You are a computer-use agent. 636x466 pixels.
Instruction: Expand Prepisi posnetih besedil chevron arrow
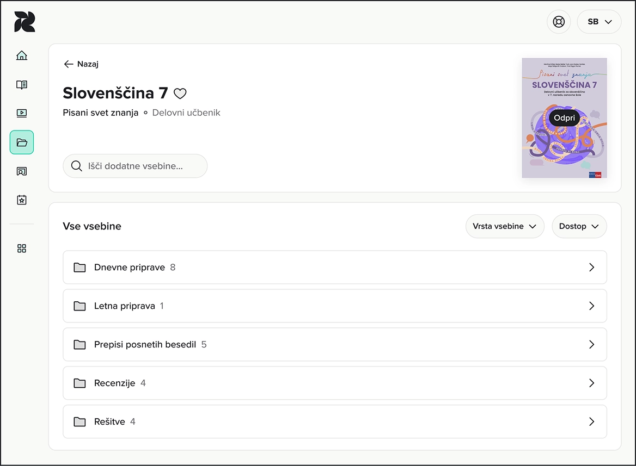tap(591, 344)
